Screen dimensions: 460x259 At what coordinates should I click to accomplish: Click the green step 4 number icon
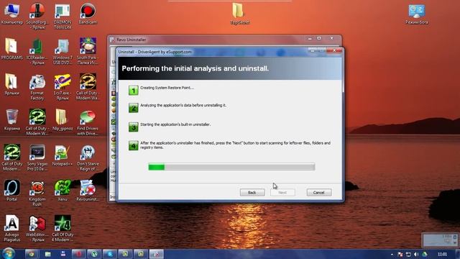(134, 145)
